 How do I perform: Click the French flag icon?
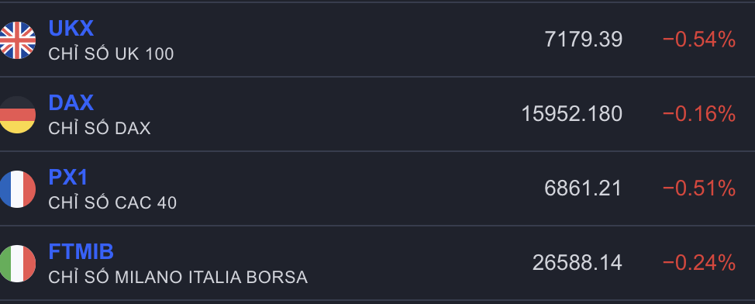[x=17, y=189]
